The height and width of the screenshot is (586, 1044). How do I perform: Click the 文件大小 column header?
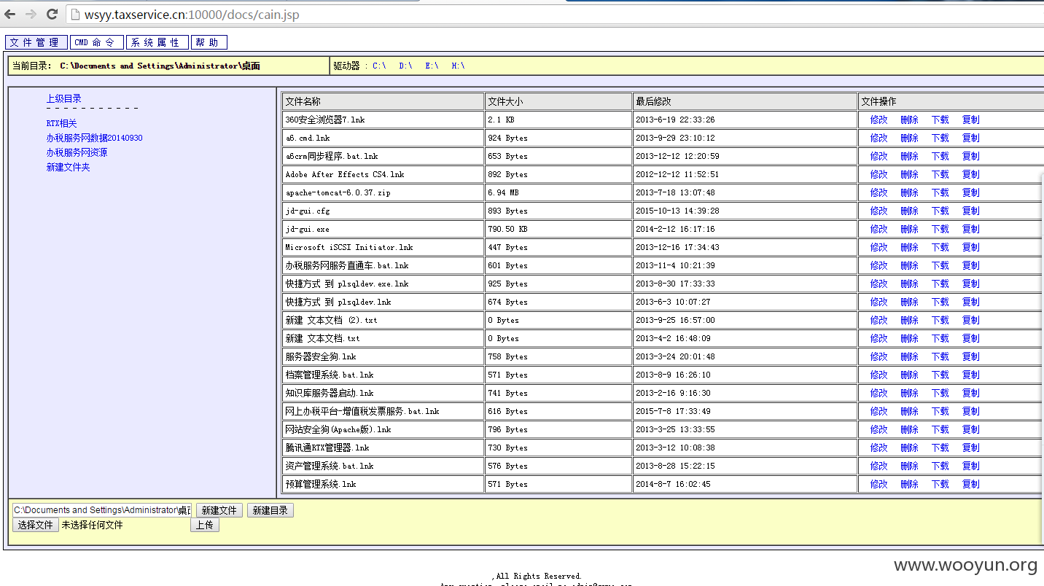[558, 101]
